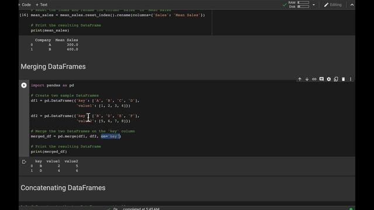Click the output actions icon beside merged result
Screen dimensions: 374x210
(x=24, y=162)
